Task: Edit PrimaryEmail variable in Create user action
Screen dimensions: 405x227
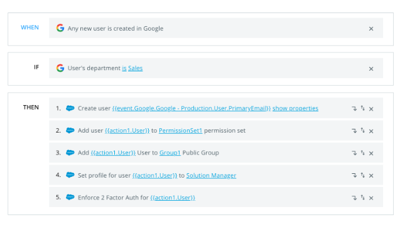Action: click(x=192, y=108)
